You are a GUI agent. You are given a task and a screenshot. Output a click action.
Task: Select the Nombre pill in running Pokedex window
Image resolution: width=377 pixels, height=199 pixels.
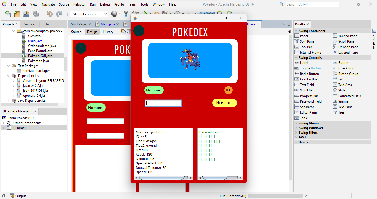(x=154, y=90)
